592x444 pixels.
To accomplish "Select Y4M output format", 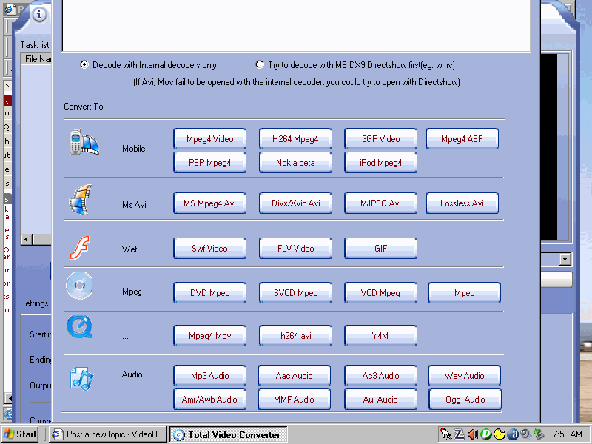I will pos(380,336).
